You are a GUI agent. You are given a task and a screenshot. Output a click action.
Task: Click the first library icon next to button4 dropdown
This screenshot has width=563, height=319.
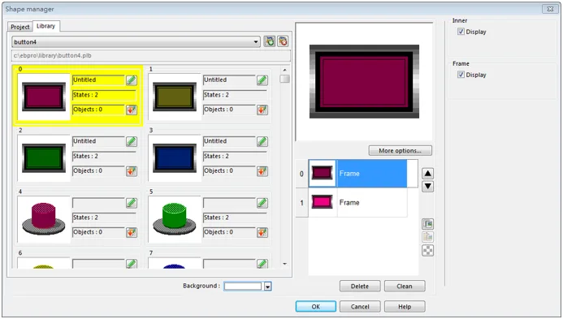pyautogui.click(x=269, y=41)
